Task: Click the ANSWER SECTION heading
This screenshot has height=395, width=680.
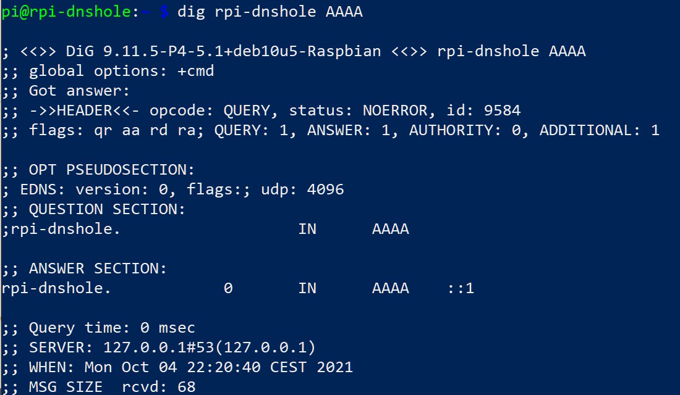Action: pyautogui.click(x=98, y=268)
